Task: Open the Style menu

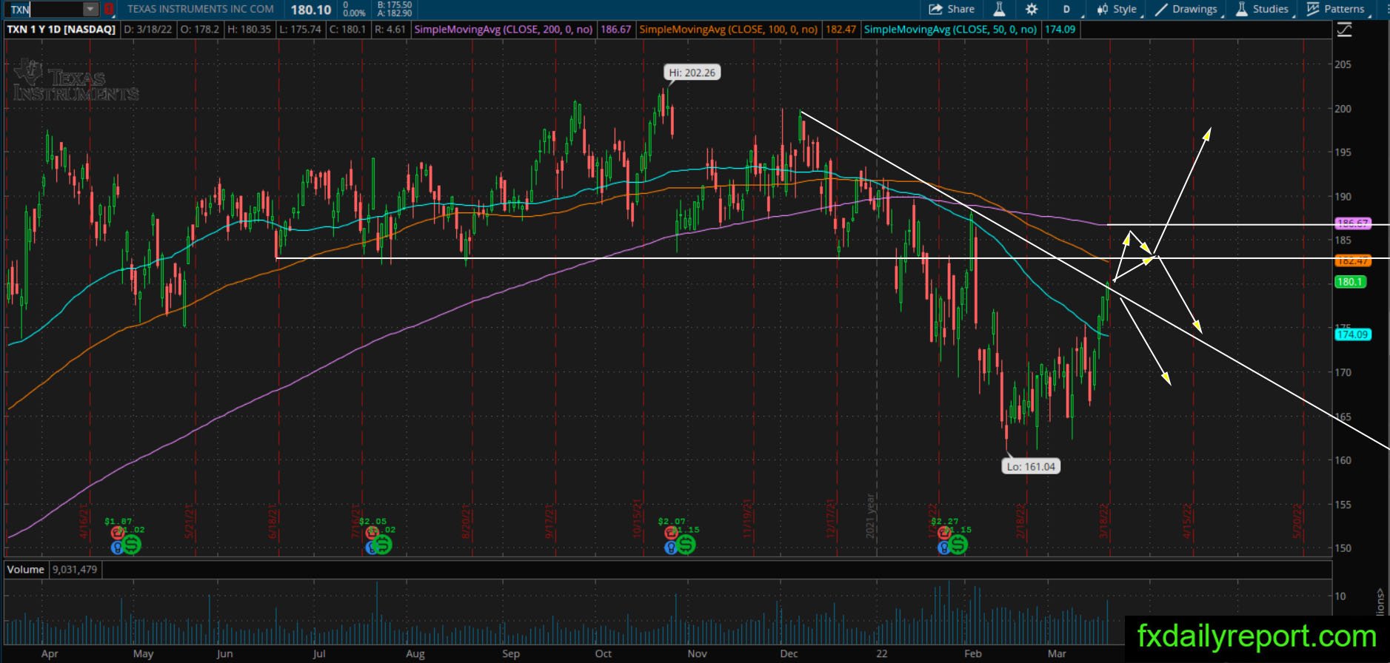Action: (x=1117, y=9)
